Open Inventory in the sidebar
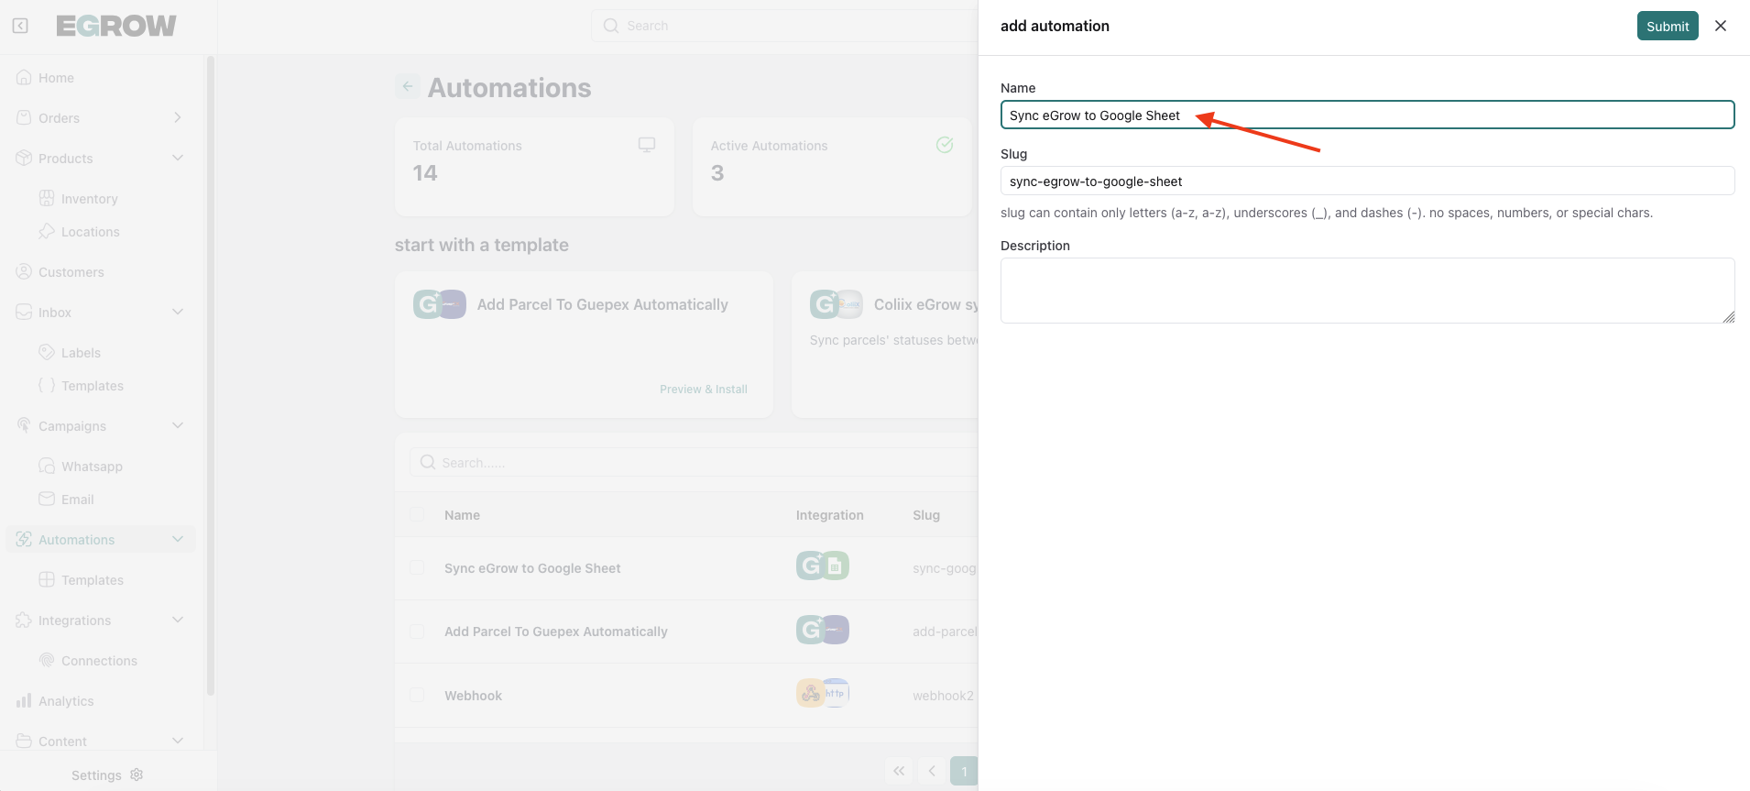The image size is (1750, 791). click(x=89, y=199)
